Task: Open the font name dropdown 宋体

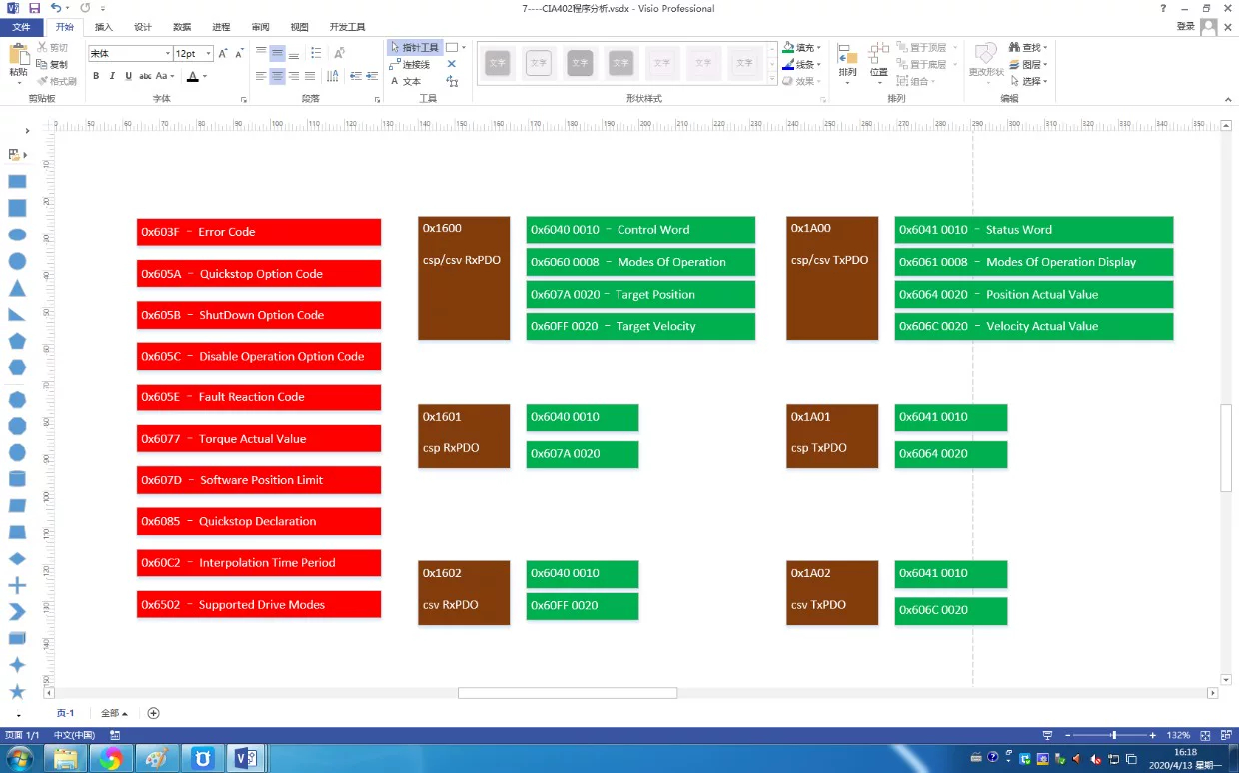Action: tap(130, 53)
